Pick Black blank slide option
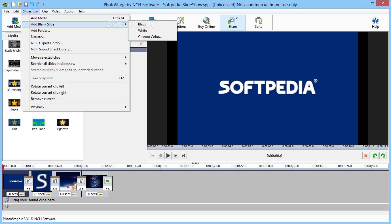The image size is (391, 224). (153, 24)
